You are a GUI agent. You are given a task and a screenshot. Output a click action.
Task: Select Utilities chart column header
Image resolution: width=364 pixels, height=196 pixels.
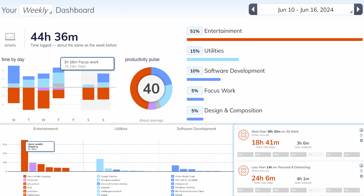(x=121, y=129)
